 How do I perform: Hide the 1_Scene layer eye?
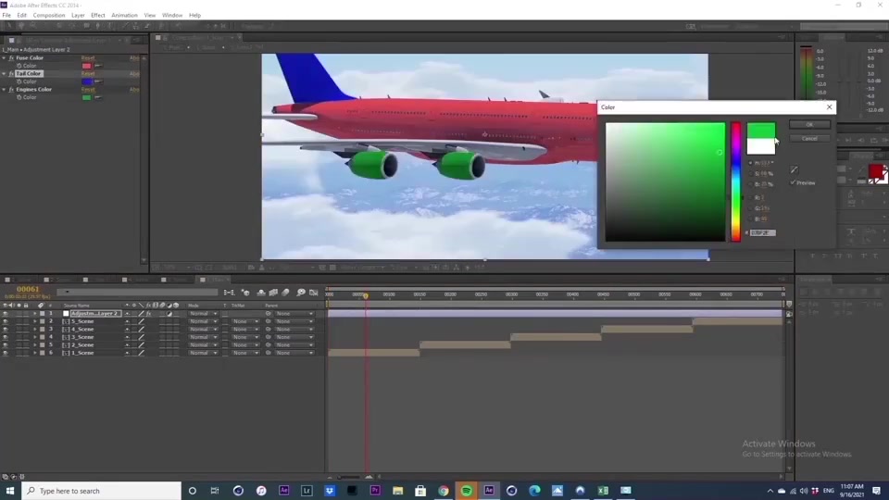click(x=6, y=353)
